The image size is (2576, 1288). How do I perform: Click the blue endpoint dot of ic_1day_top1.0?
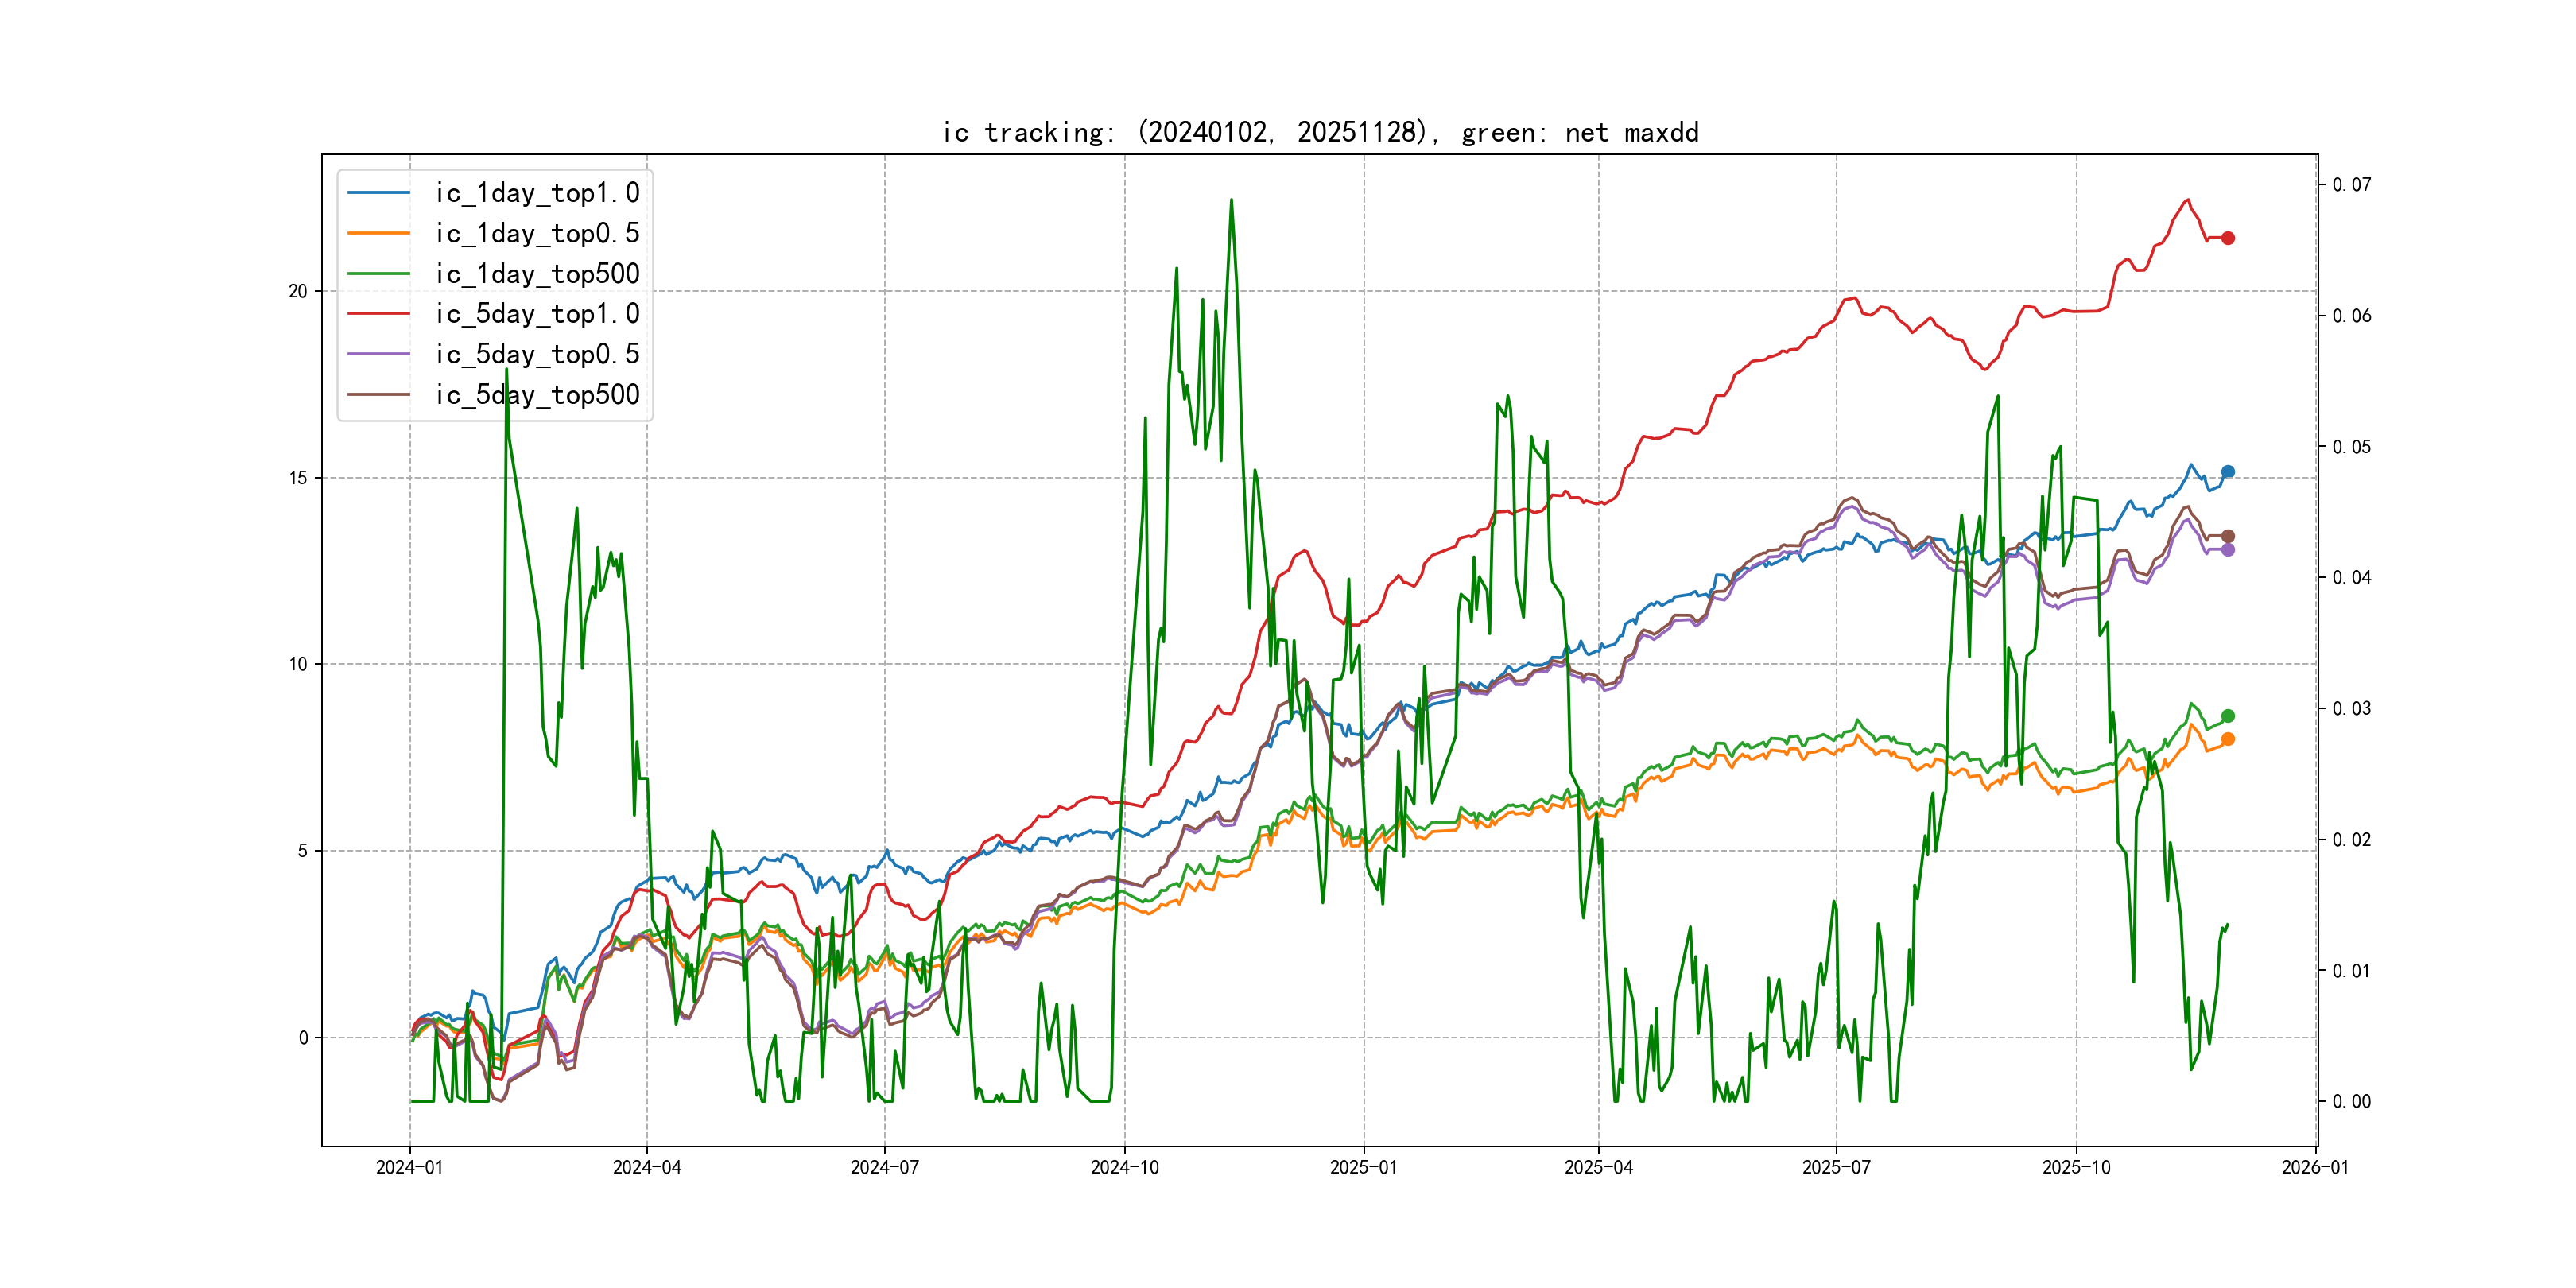tap(2228, 472)
